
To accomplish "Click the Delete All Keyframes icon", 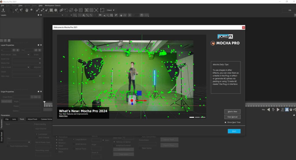I will 282,110.
